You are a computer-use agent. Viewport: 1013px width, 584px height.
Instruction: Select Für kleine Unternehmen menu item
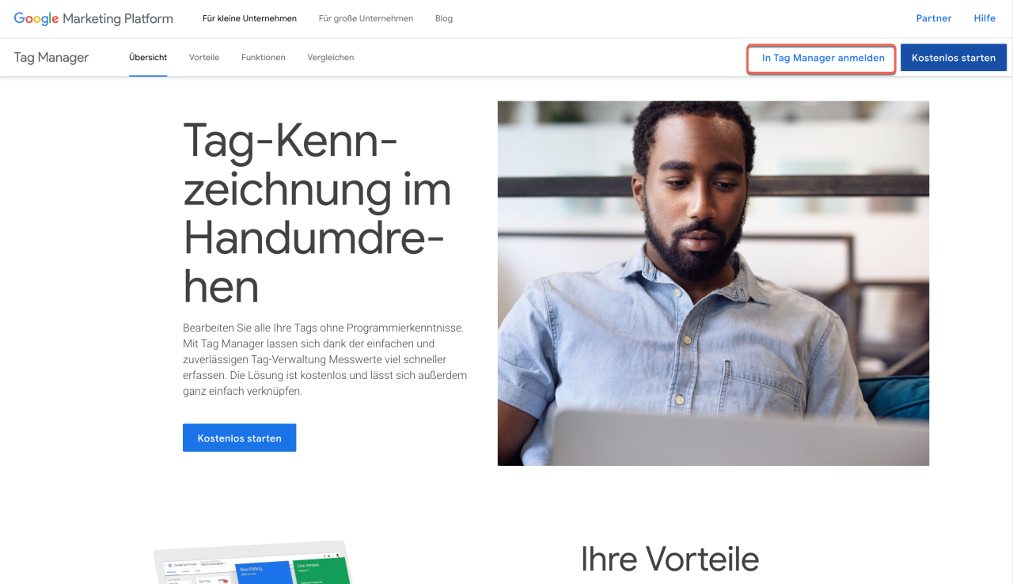(249, 18)
